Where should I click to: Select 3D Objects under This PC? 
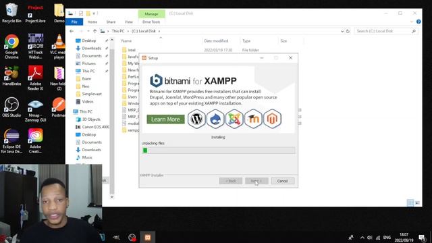(x=91, y=119)
